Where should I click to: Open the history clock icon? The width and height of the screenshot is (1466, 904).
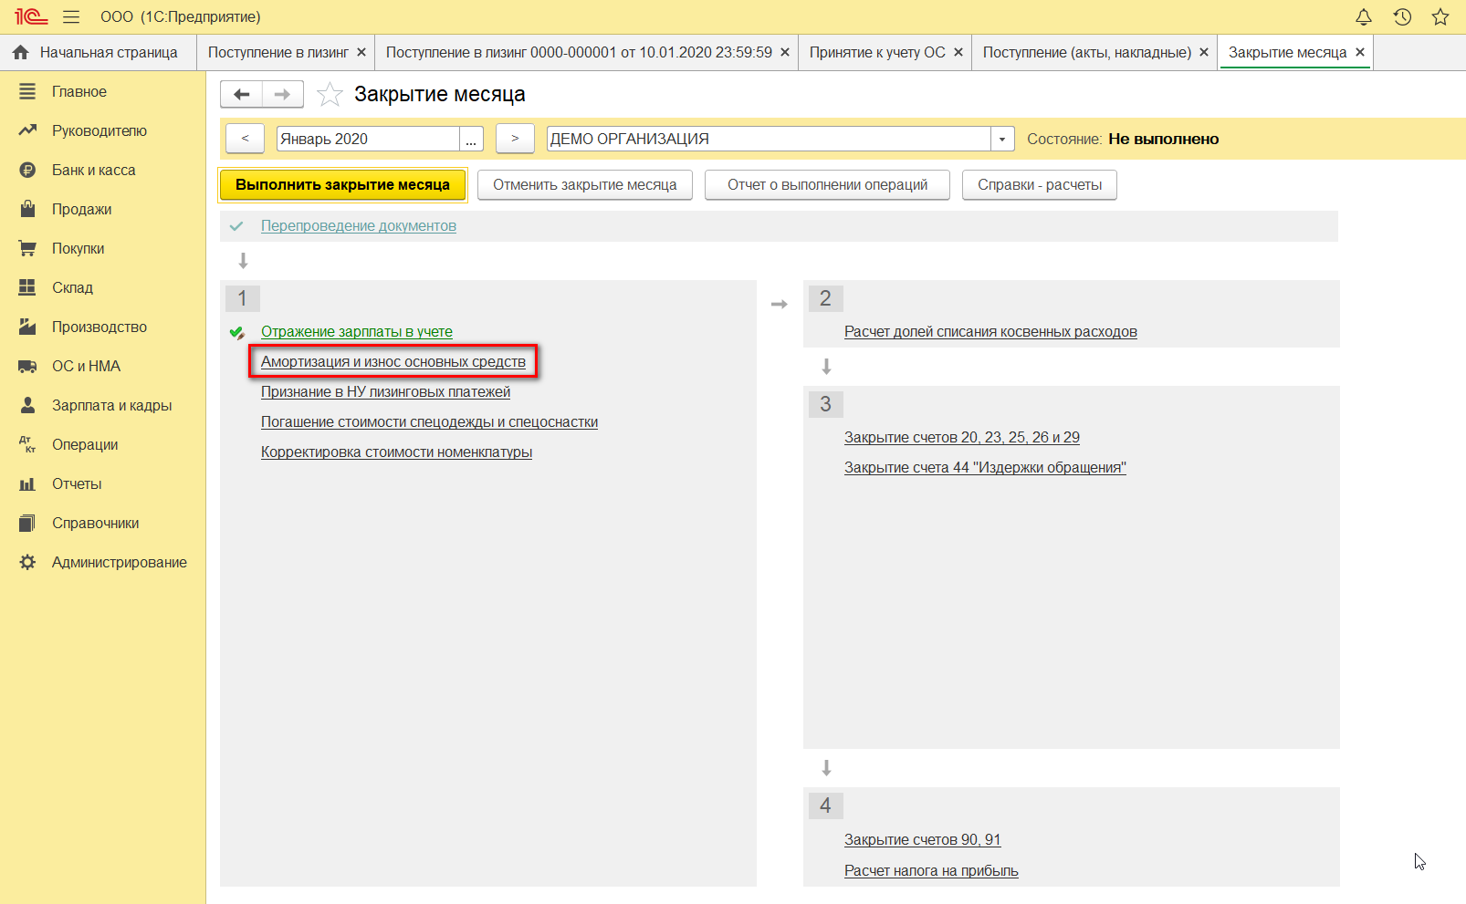[1402, 17]
